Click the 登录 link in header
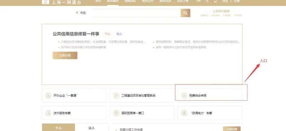 (x=225, y=1)
